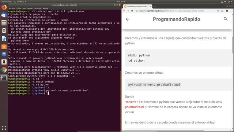Go forward in Chrome browser toolbar

(x=128, y=11)
